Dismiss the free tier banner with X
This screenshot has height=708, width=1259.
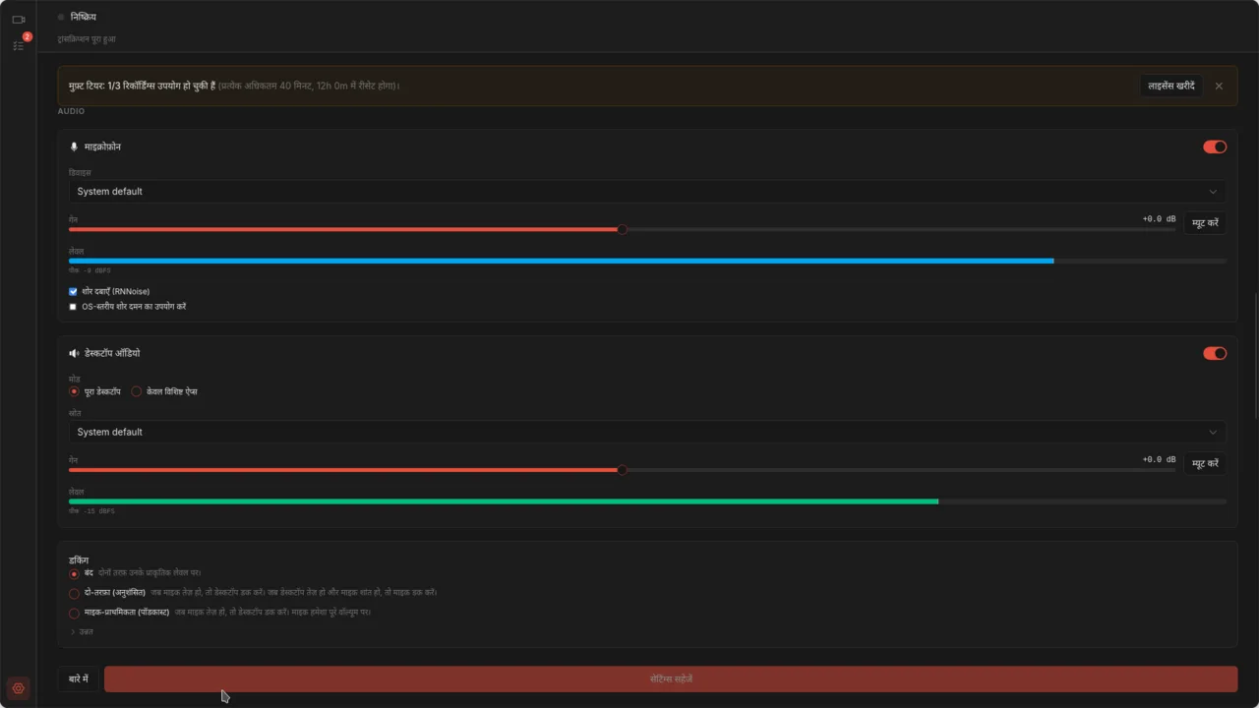click(x=1219, y=86)
